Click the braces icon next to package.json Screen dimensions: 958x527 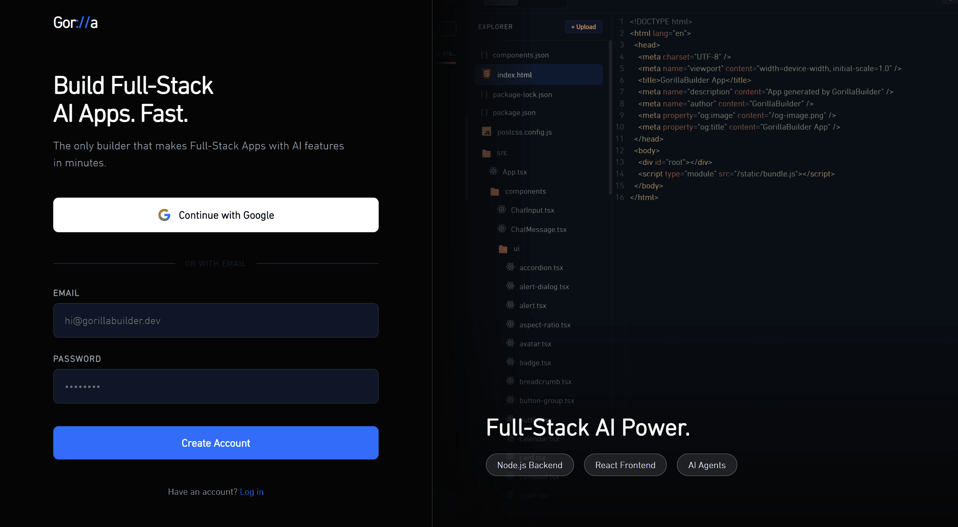(x=484, y=112)
